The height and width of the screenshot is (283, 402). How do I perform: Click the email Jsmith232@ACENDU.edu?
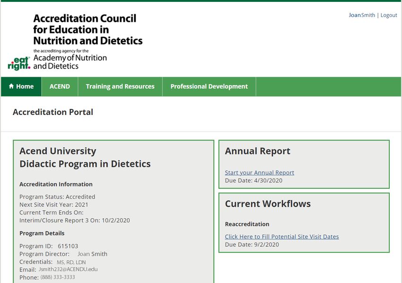(x=68, y=269)
